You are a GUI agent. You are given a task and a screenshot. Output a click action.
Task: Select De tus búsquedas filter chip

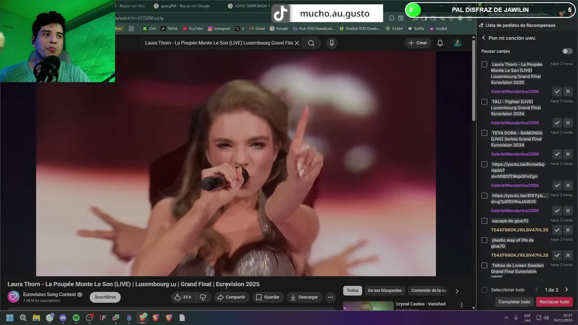pos(385,291)
